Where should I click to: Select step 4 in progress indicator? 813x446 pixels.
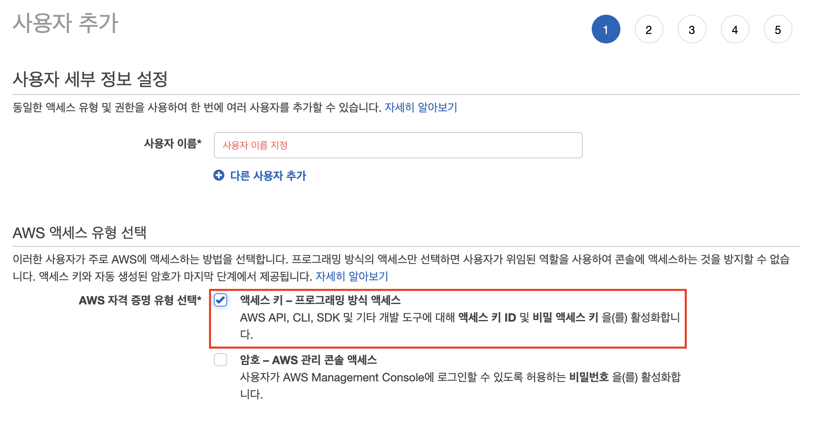(x=735, y=29)
